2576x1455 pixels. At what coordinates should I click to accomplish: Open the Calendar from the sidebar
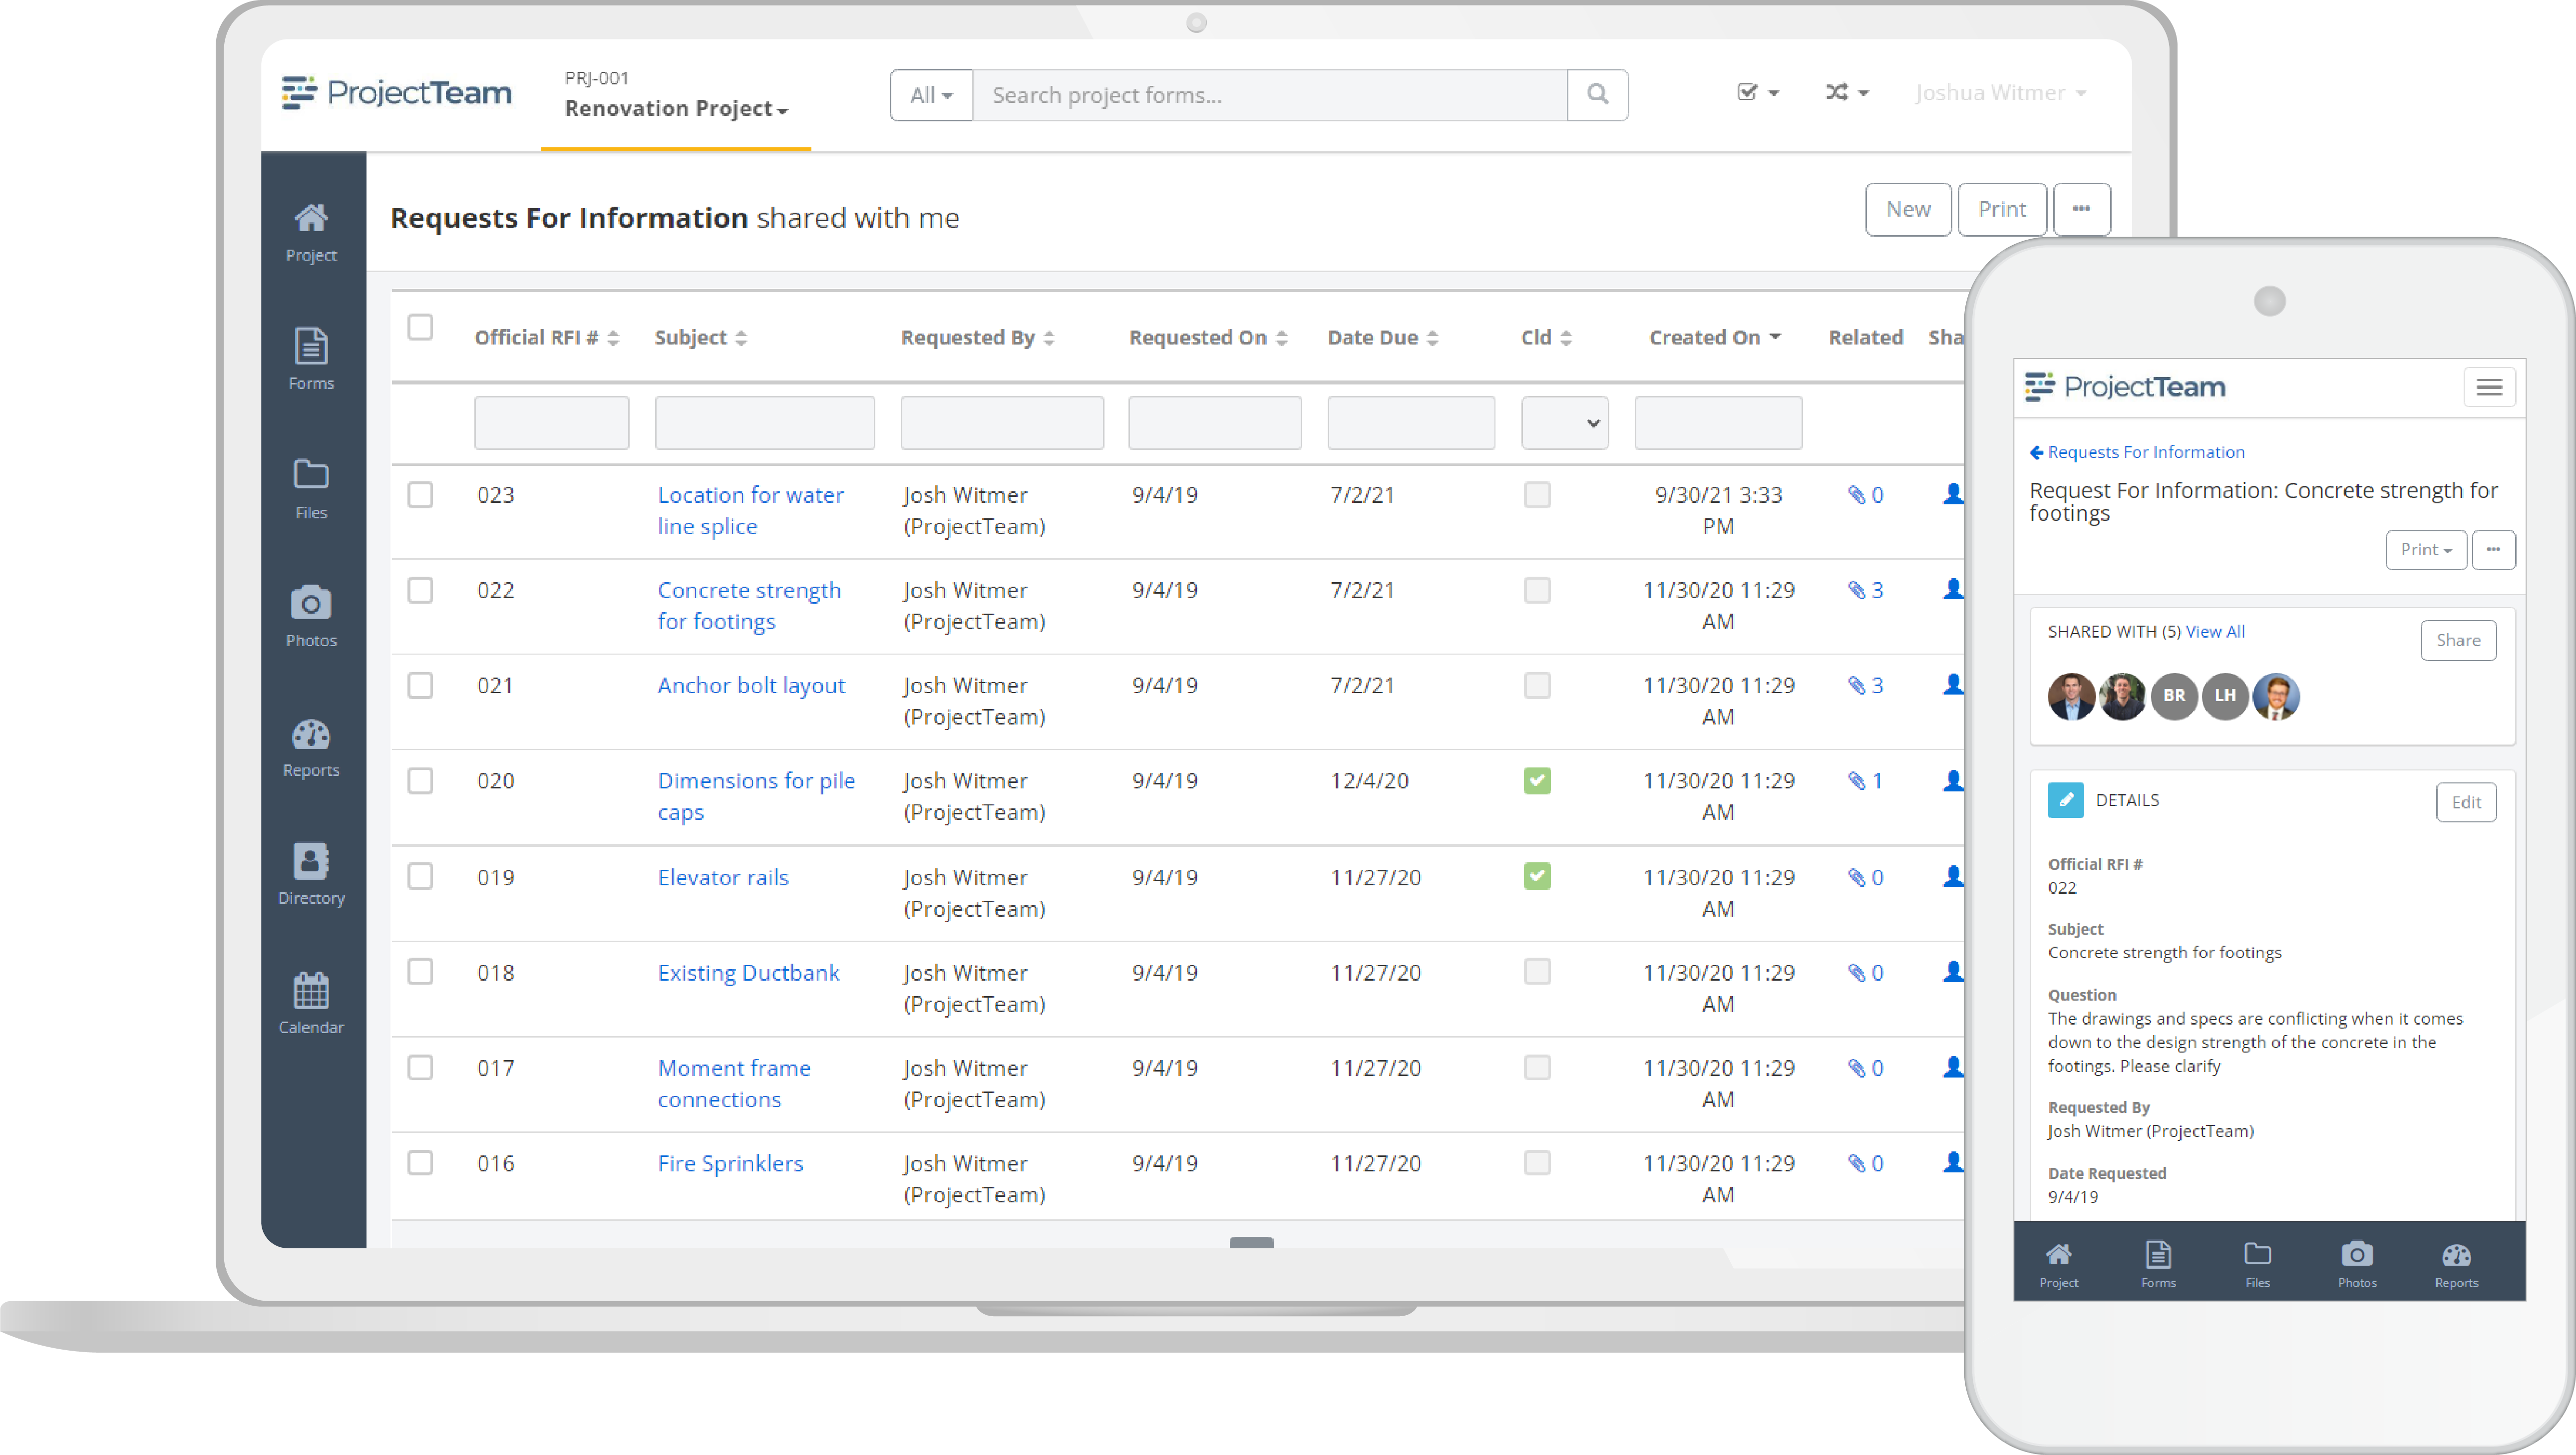(311, 1002)
